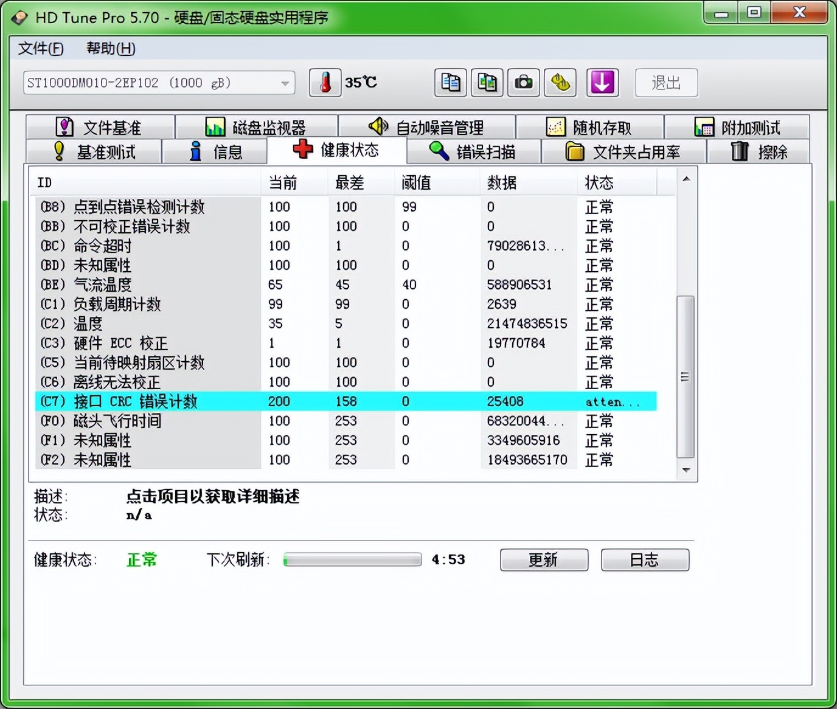837x709 pixels.
Task: Switch to the 信息 tab
Action: (215, 151)
